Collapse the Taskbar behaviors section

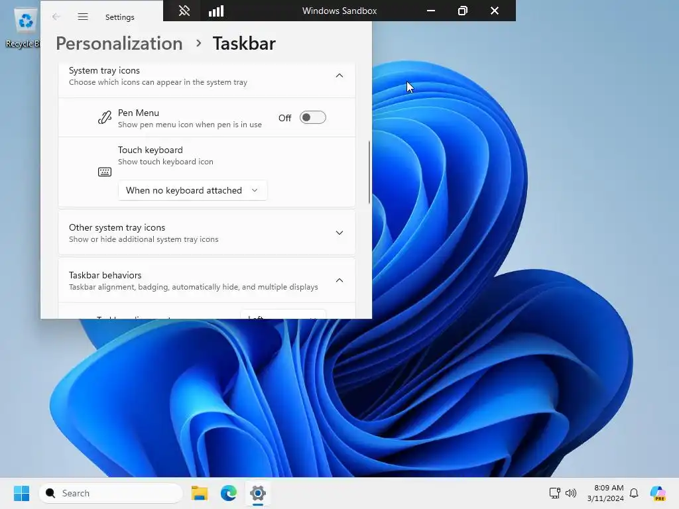(339, 280)
